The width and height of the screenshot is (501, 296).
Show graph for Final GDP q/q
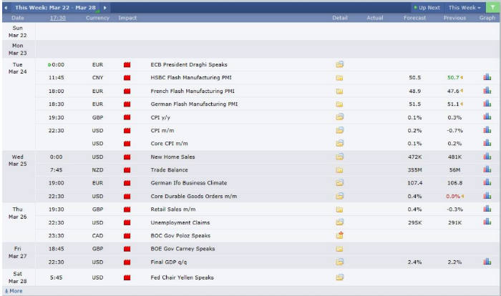pyautogui.click(x=487, y=262)
